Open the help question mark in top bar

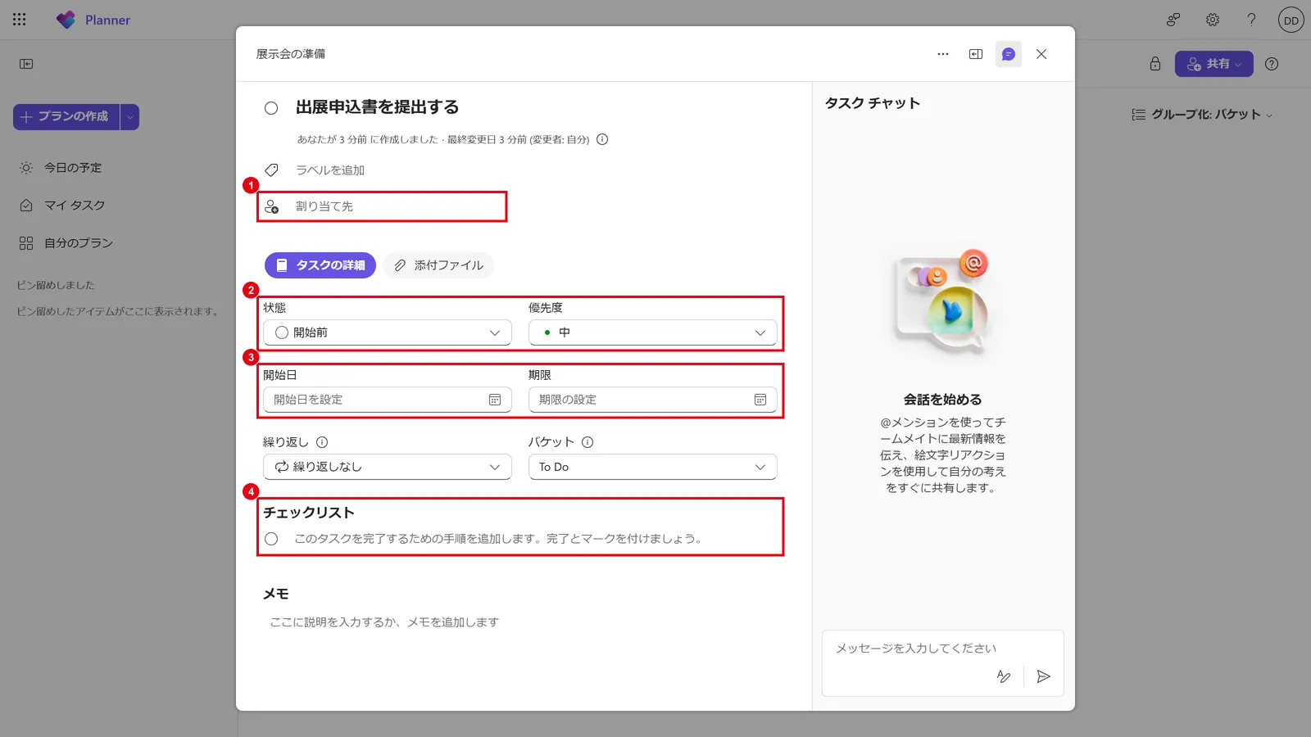[1251, 20]
